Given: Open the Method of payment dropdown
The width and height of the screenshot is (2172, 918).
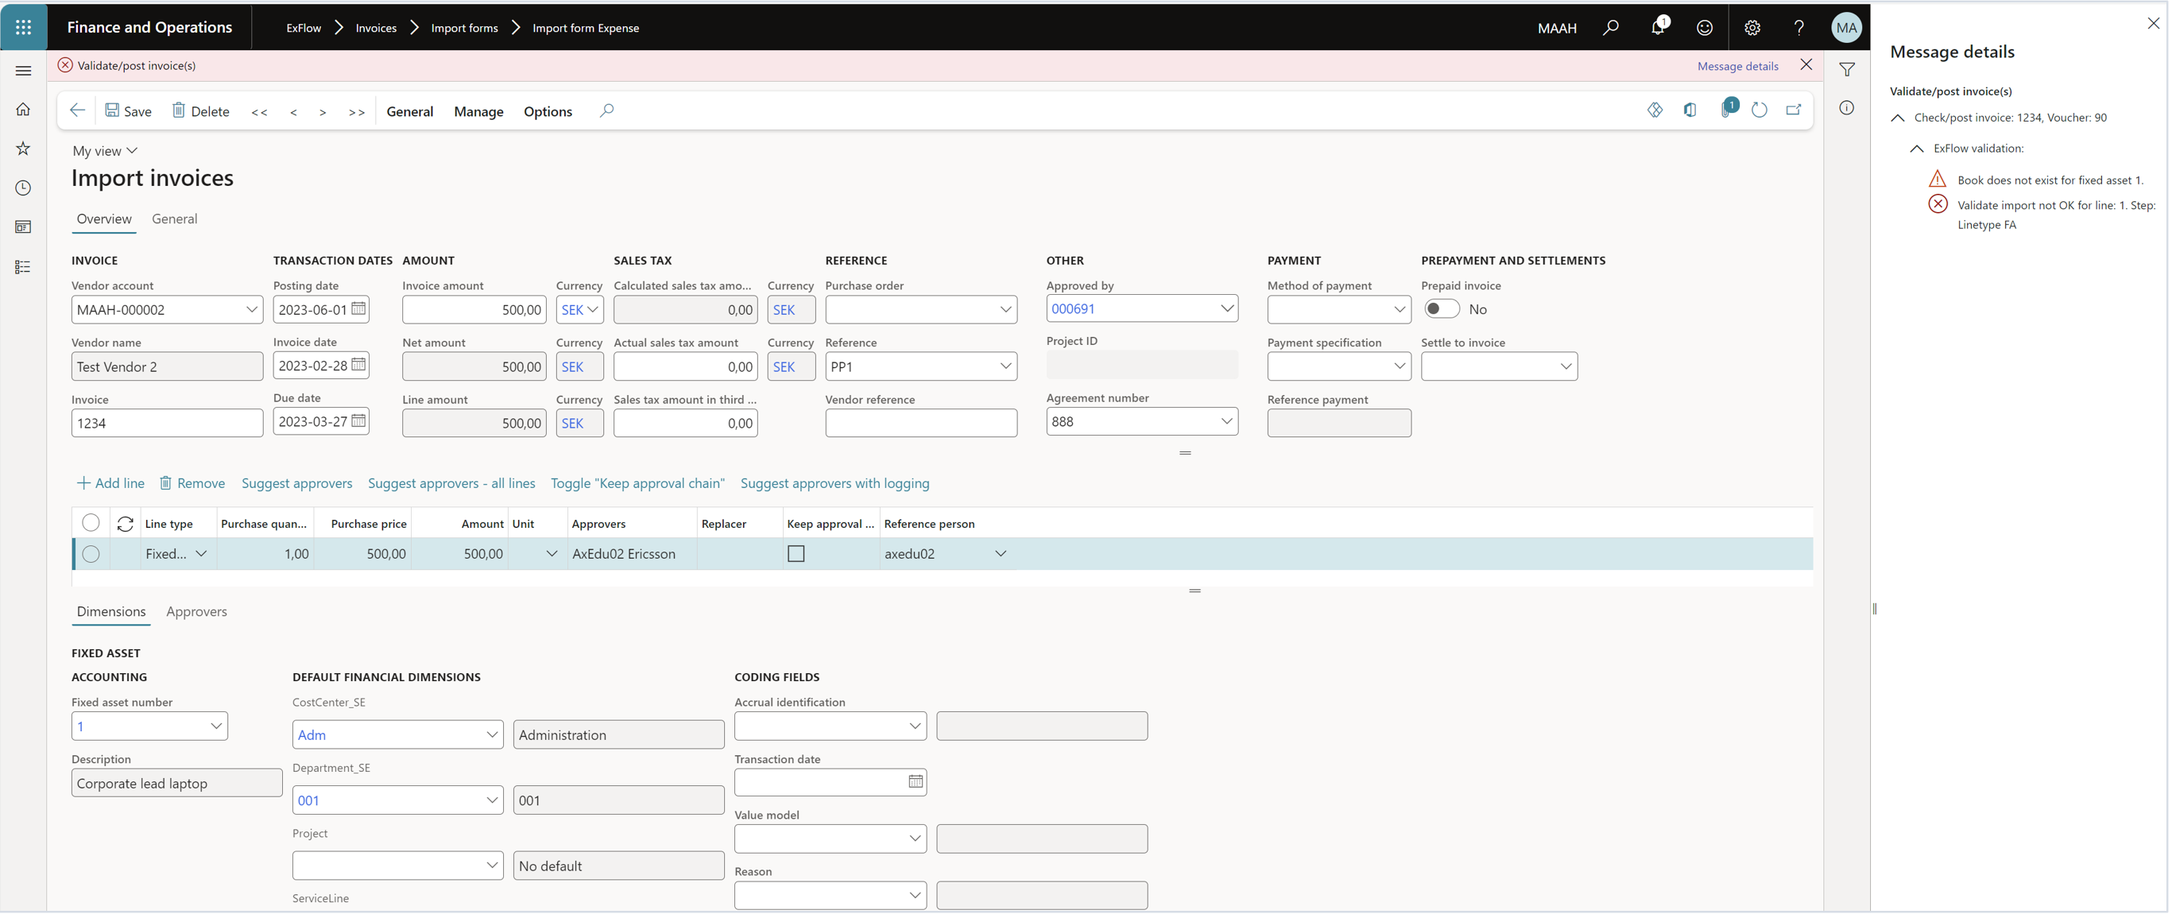Looking at the screenshot, I should 1398,308.
